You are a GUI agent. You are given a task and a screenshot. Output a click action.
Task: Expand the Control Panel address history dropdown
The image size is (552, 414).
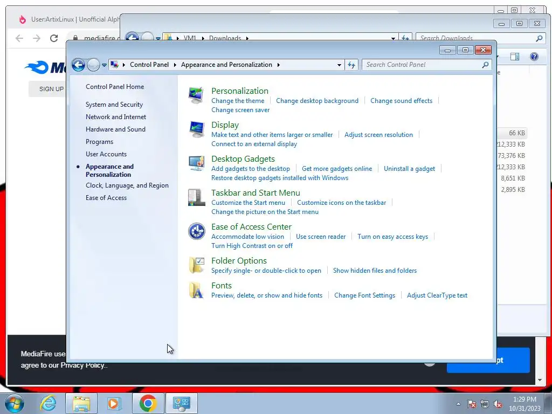point(339,65)
